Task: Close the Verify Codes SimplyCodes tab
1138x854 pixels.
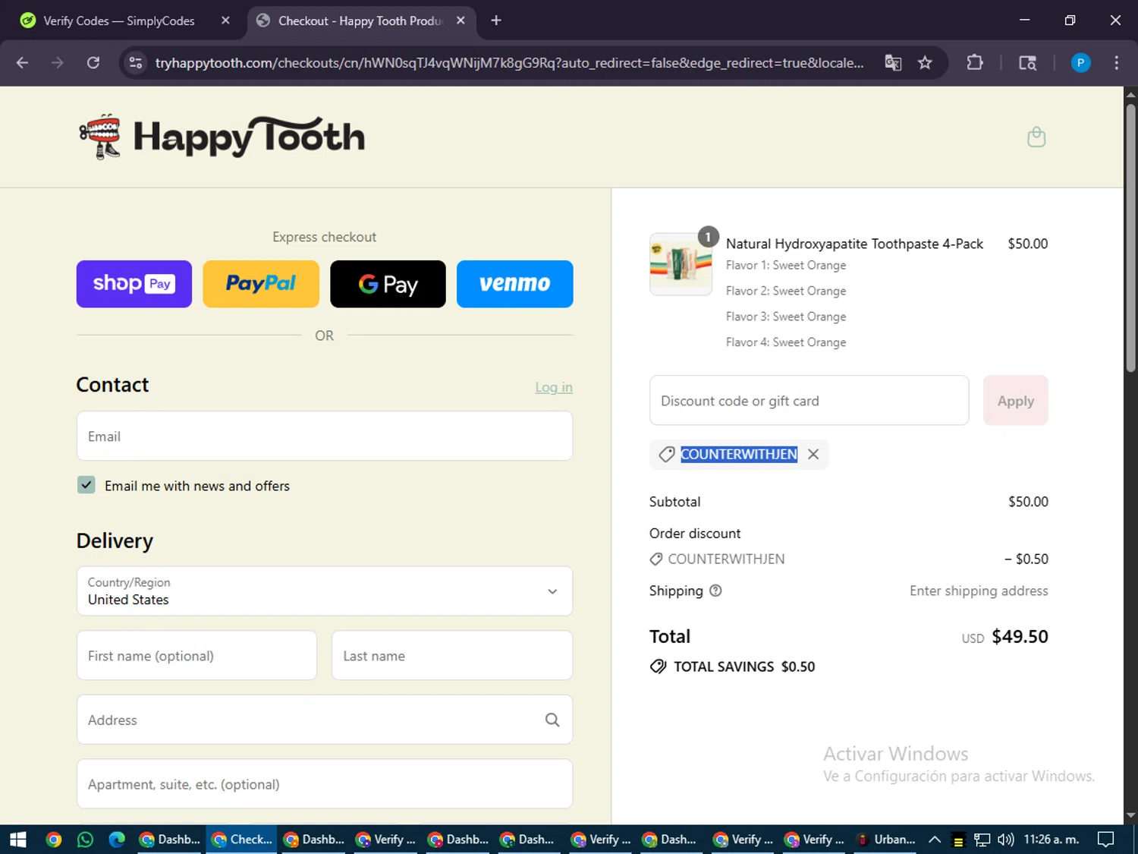Action: tap(225, 20)
